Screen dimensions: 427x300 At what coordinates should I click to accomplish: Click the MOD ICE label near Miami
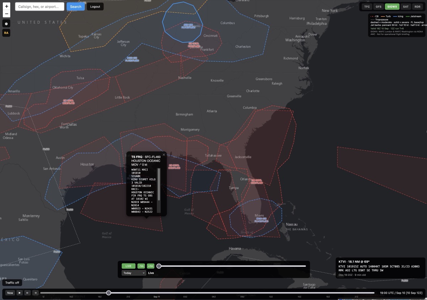pos(262,220)
